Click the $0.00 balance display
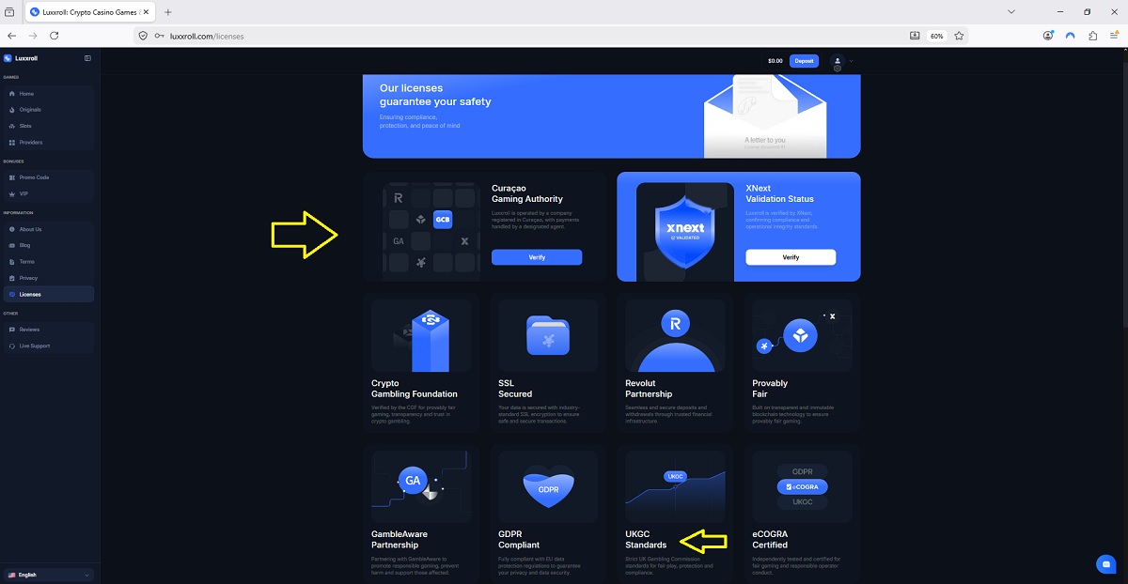 pos(775,61)
